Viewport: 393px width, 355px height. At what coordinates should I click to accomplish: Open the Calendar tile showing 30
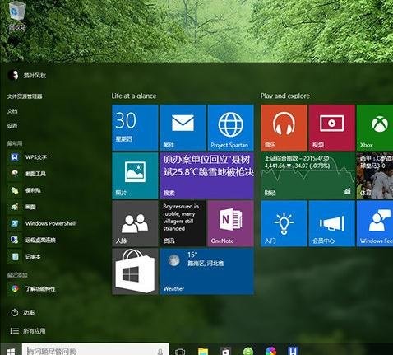click(x=135, y=128)
